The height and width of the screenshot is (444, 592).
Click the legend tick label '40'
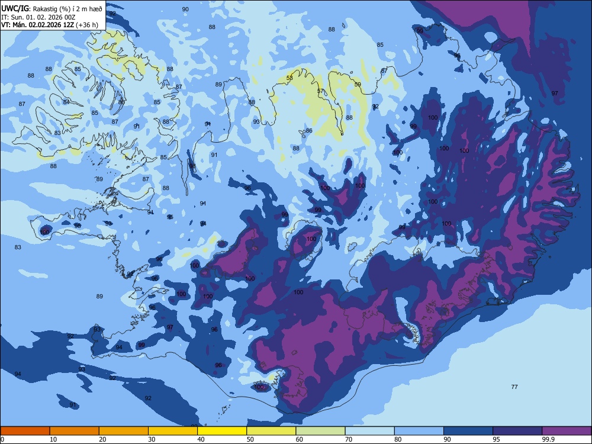coord(201,439)
